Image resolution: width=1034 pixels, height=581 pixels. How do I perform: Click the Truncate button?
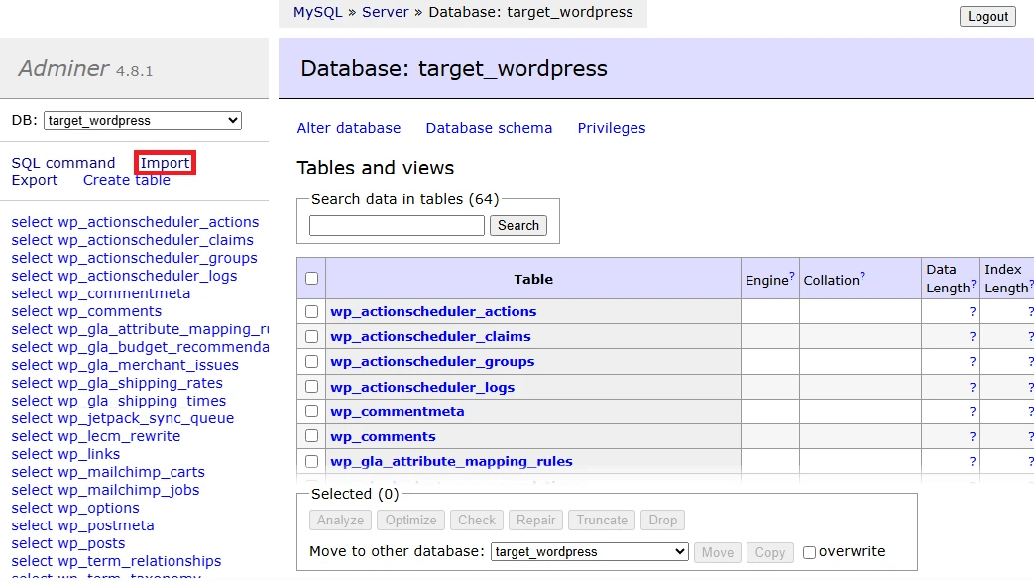point(602,520)
